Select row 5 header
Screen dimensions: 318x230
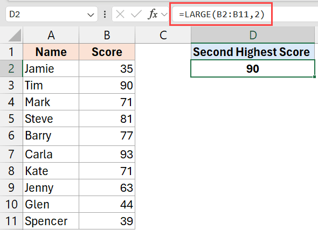(11, 119)
